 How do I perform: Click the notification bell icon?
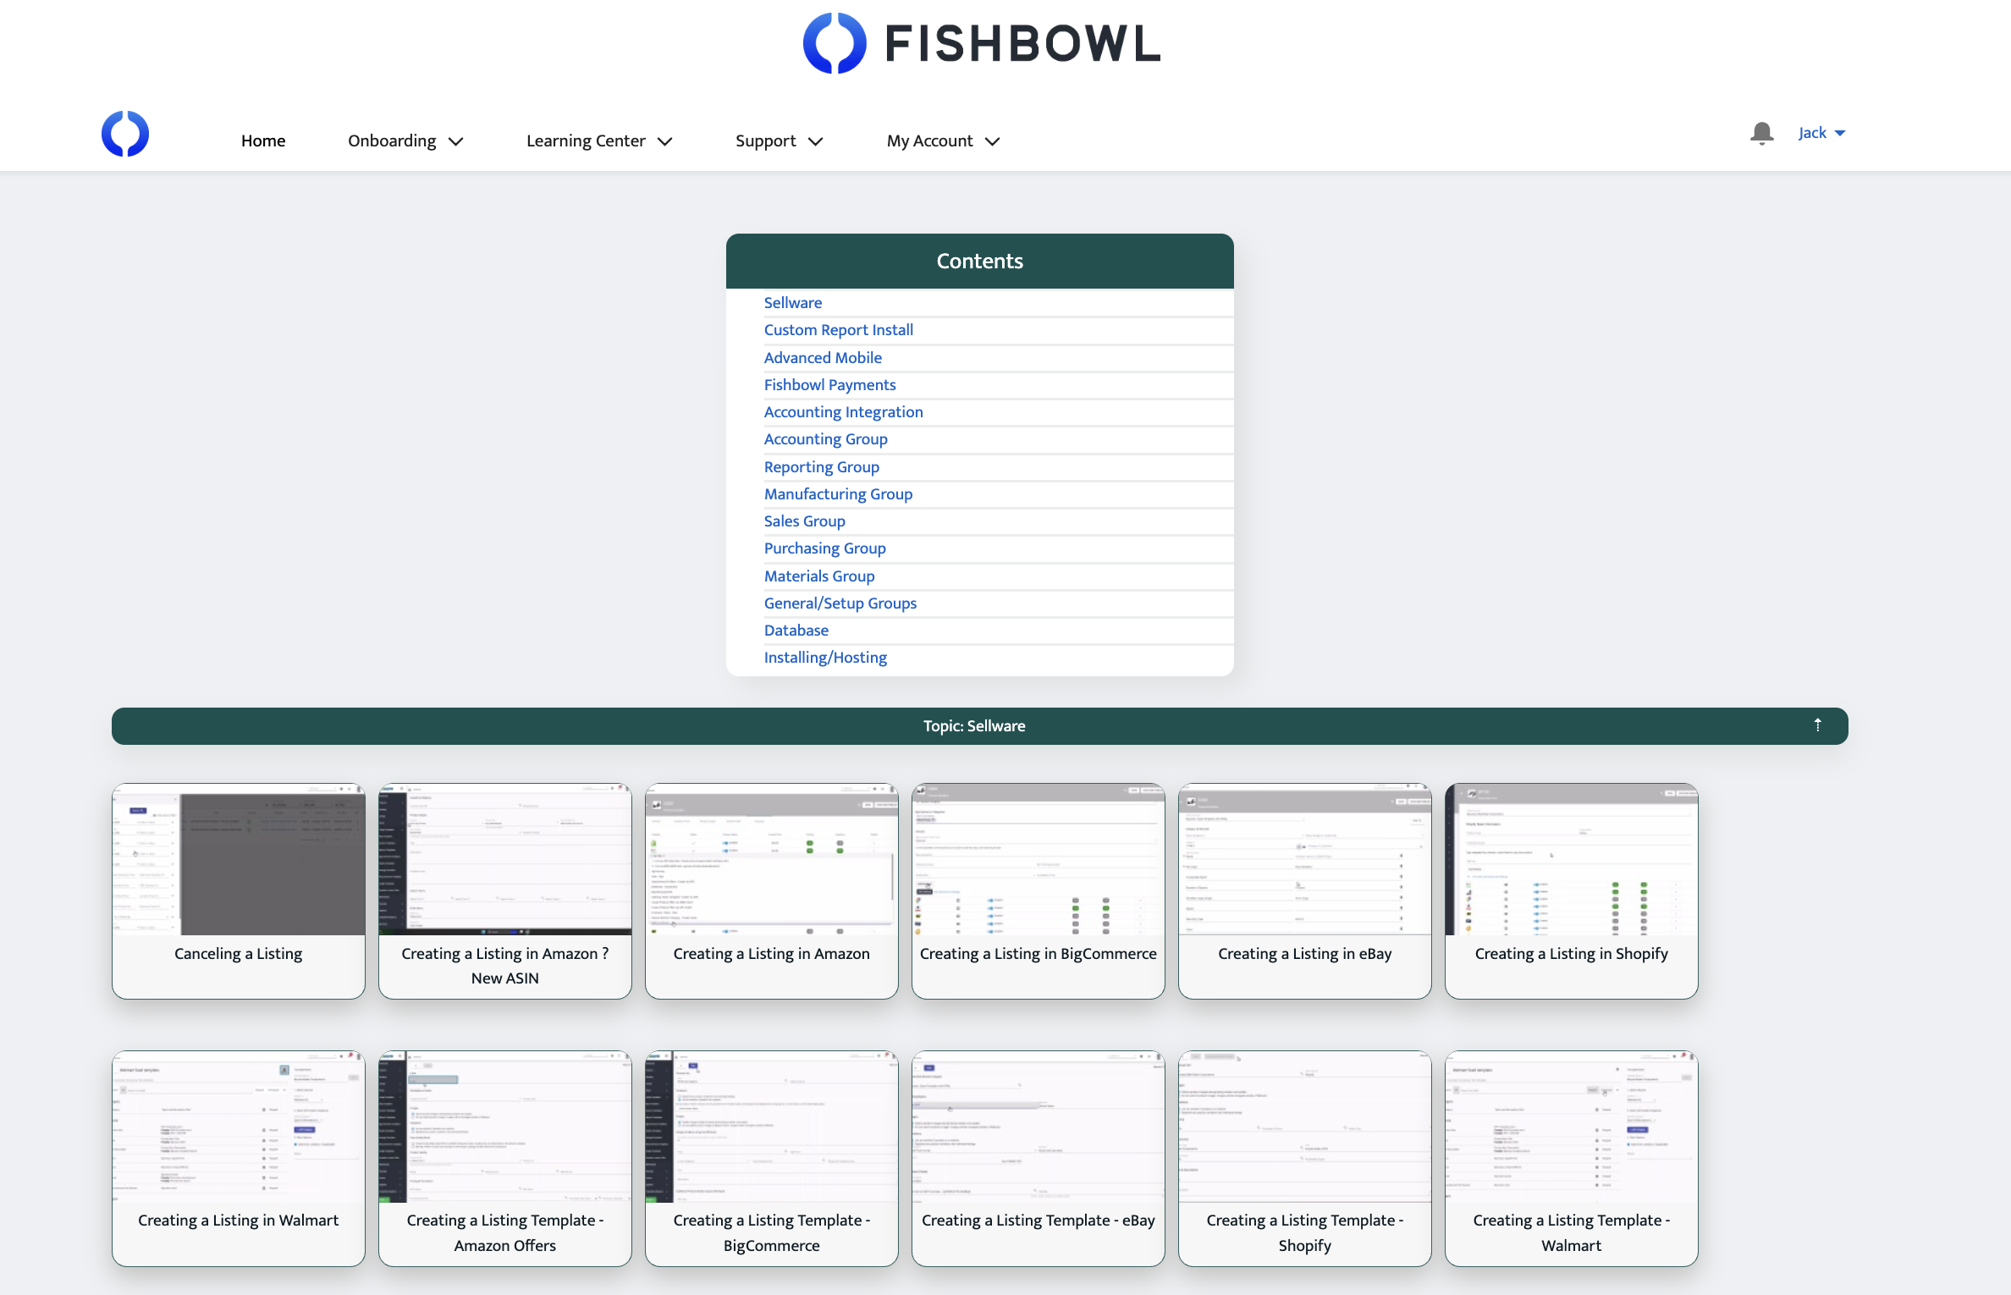(1762, 133)
